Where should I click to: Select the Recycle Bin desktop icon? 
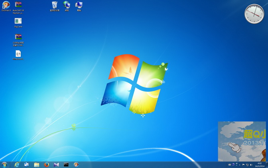click(55, 6)
